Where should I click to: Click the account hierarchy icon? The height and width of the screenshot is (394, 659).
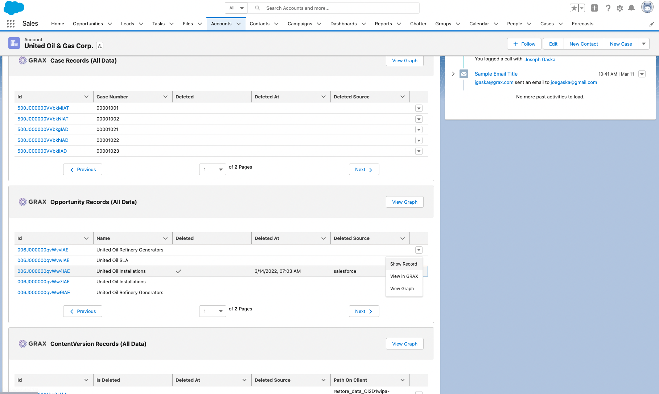click(x=100, y=46)
